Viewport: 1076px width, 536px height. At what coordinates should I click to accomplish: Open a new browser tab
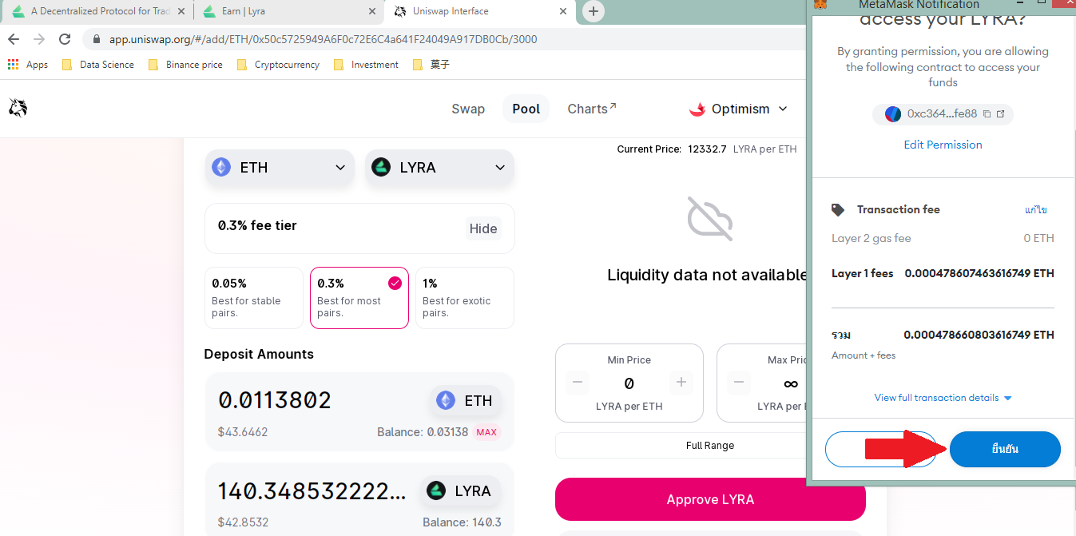coord(594,11)
